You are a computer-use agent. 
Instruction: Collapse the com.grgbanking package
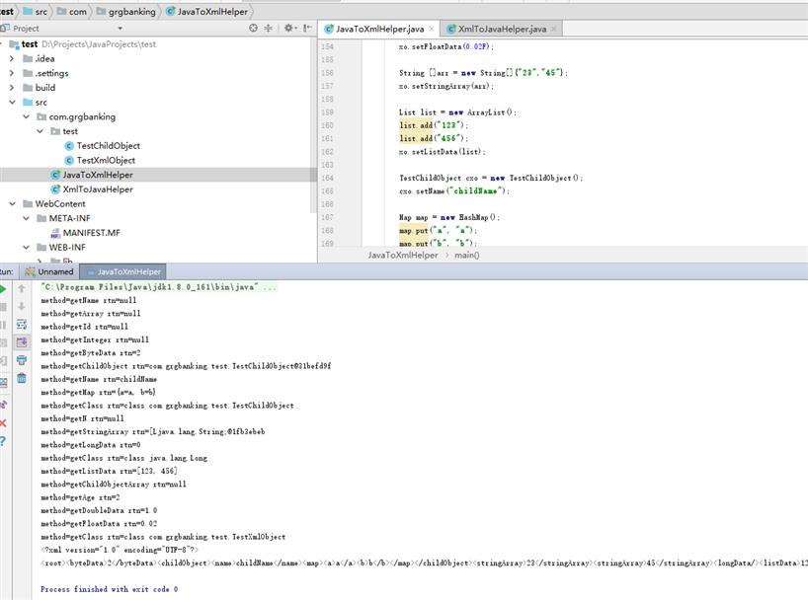(x=26, y=116)
